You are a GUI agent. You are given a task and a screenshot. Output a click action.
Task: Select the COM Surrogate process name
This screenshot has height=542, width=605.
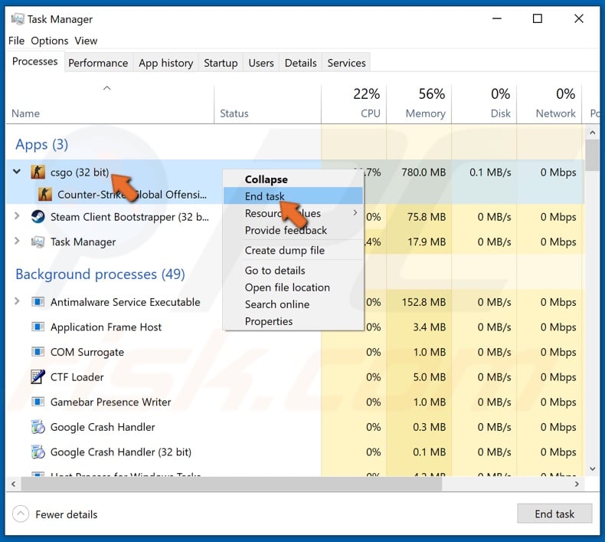point(87,352)
